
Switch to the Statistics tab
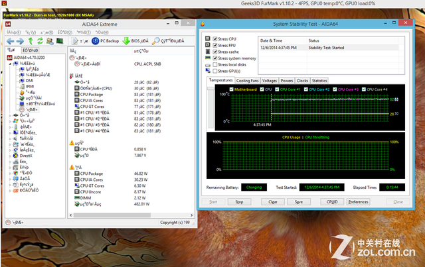click(x=319, y=81)
